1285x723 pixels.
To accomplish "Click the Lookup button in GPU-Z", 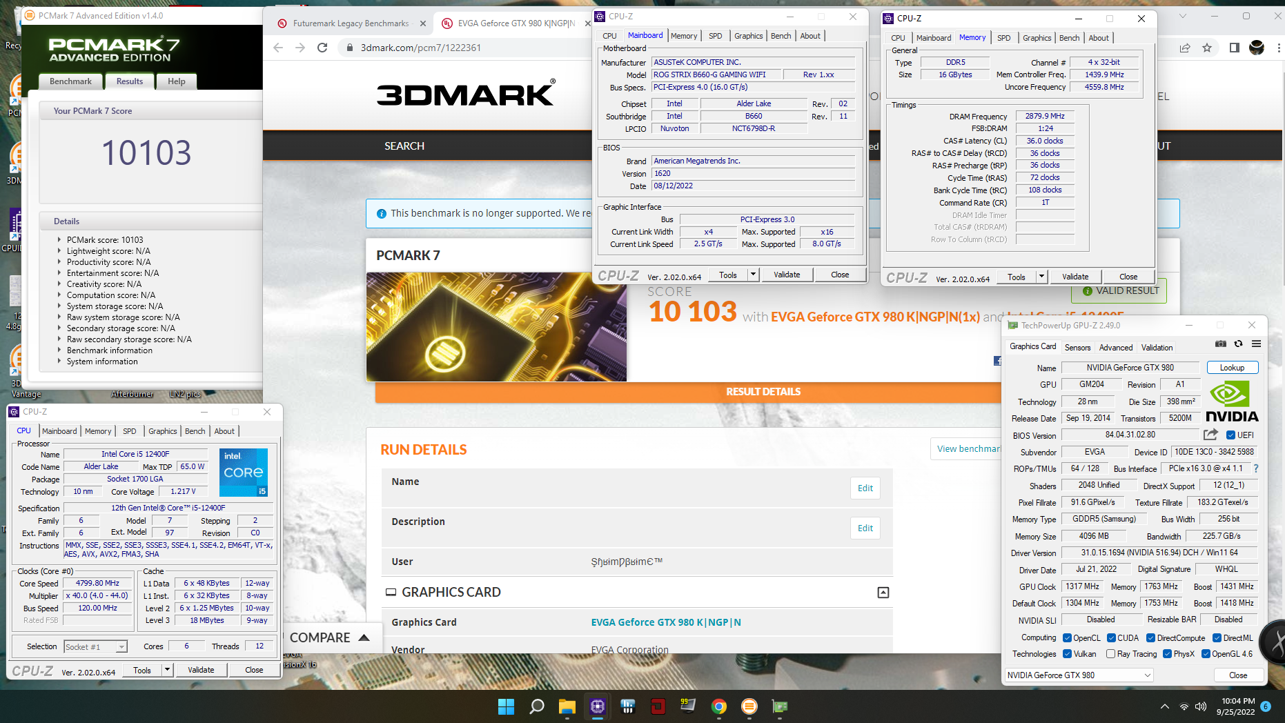I will (1232, 368).
